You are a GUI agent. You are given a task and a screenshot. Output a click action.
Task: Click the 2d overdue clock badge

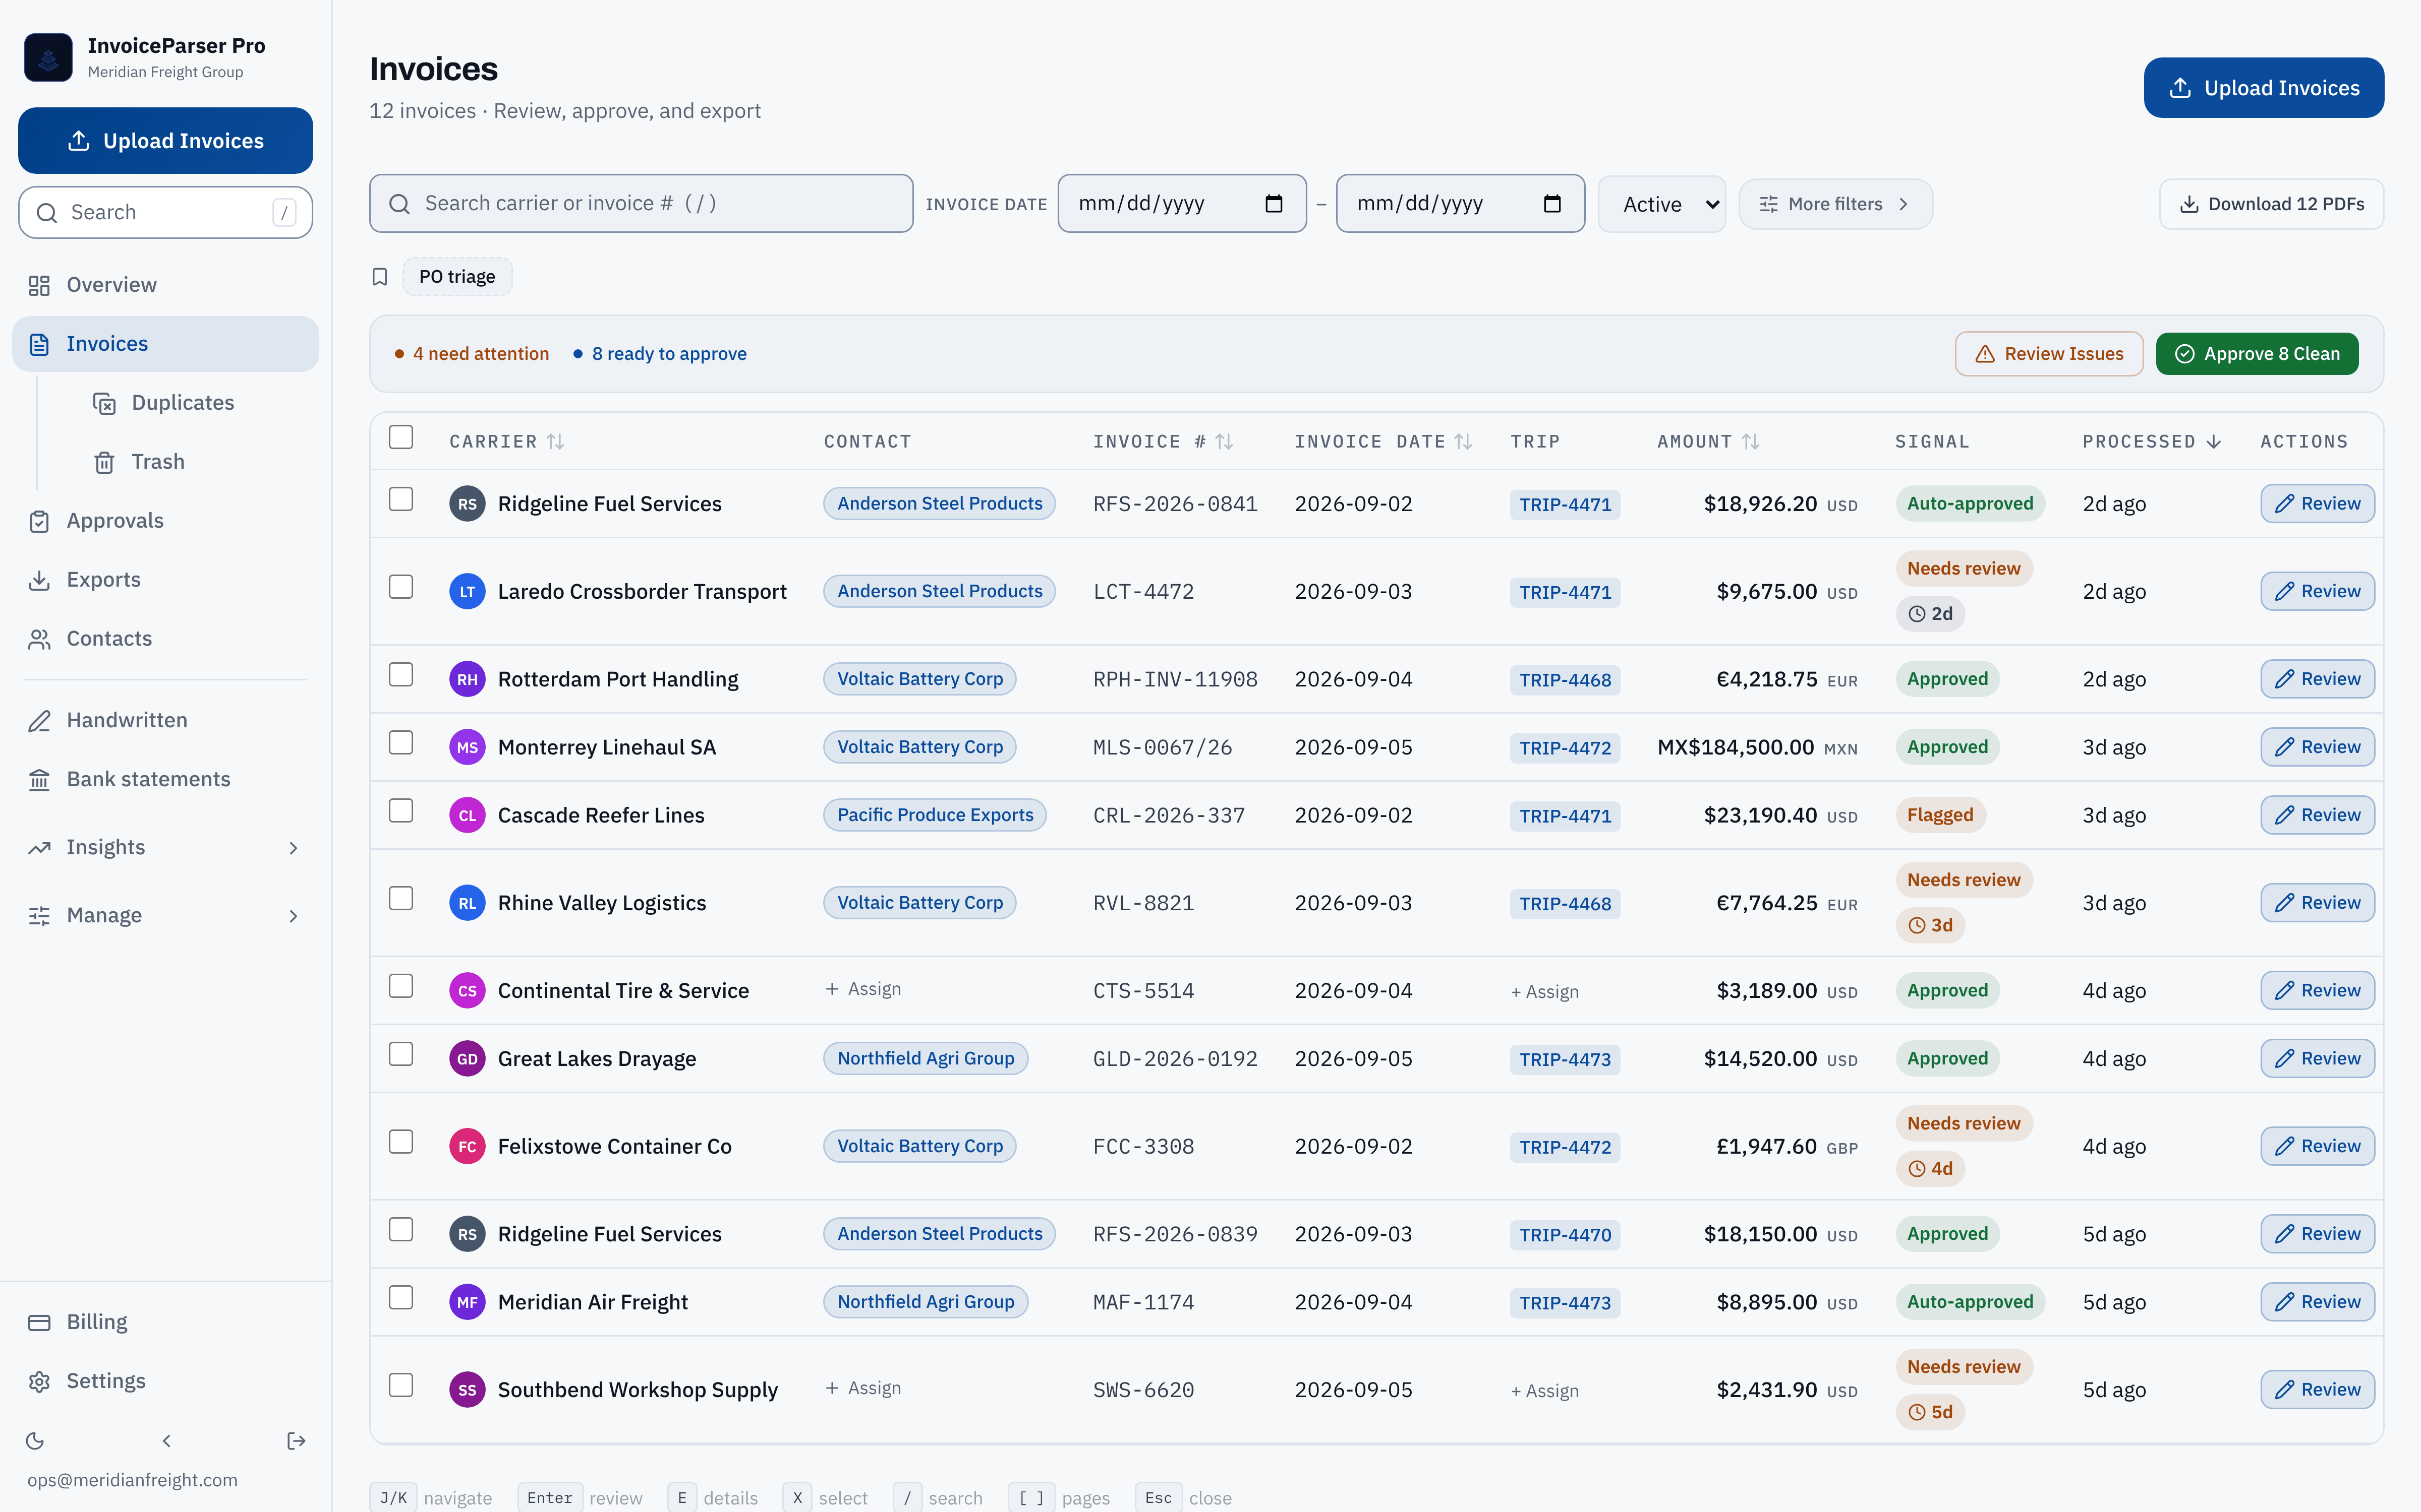point(1930,614)
